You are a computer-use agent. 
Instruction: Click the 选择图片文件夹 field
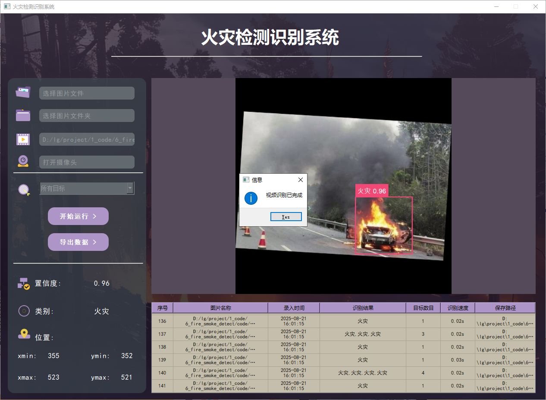pyautogui.click(x=87, y=116)
